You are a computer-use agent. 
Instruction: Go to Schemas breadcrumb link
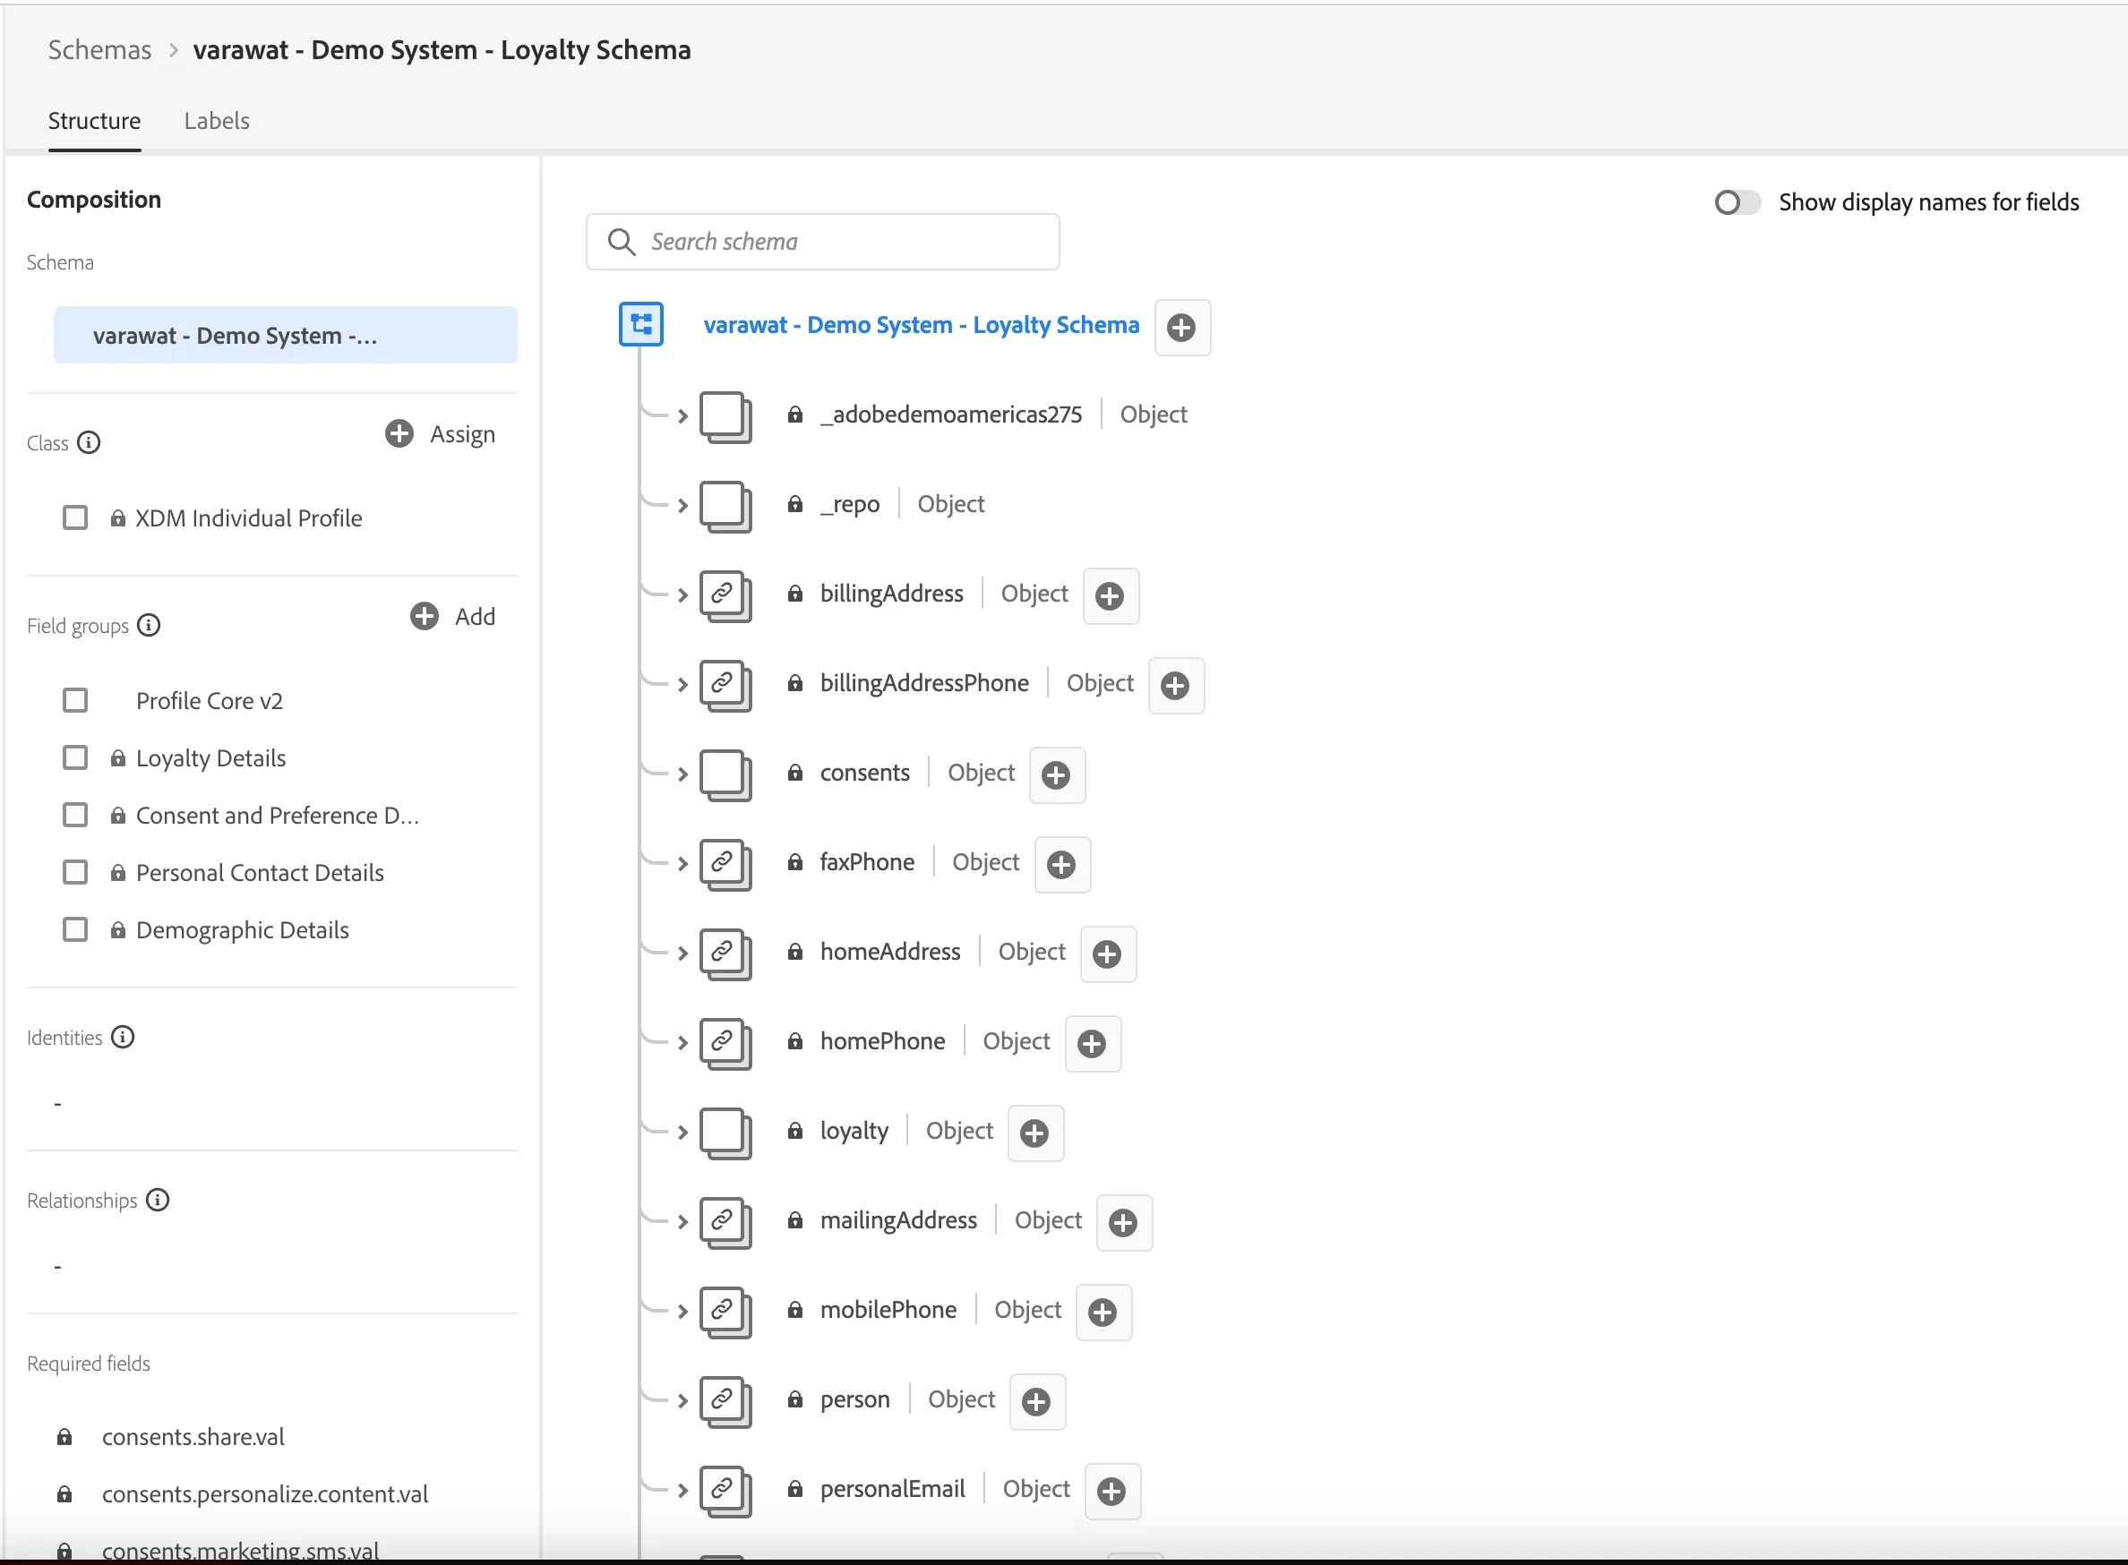click(99, 49)
